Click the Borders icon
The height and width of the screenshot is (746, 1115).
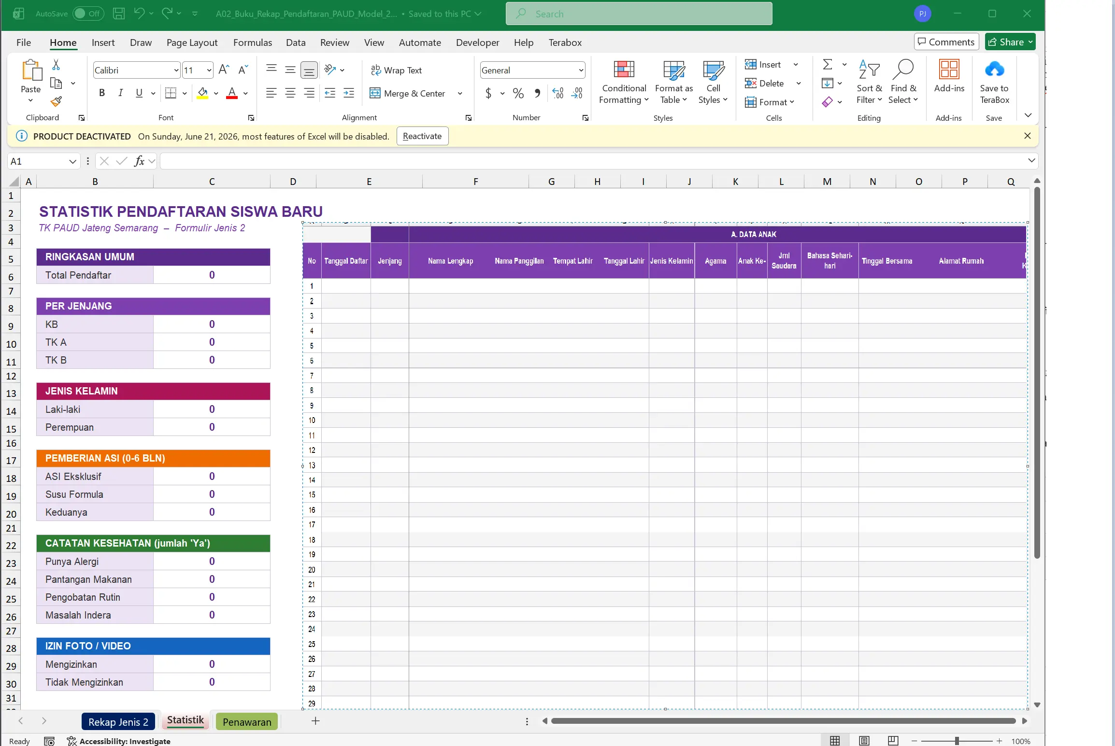tap(171, 93)
